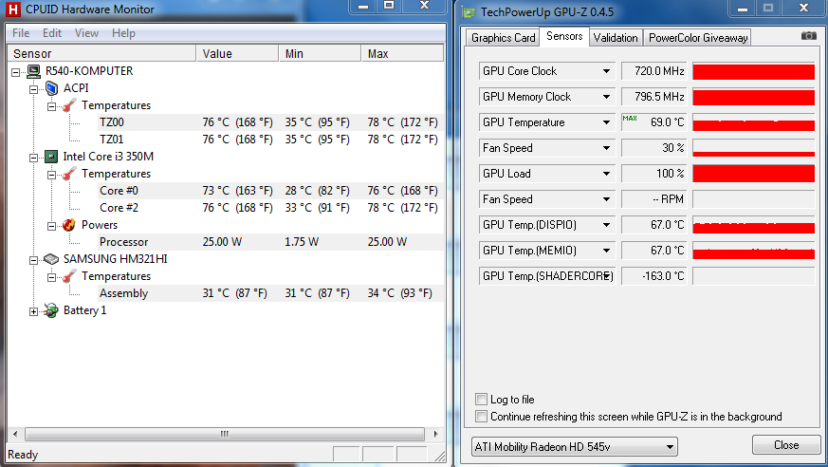Click the scrollbar right arrow in Hardware Monitor
The height and width of the screenshot is (467, 828).
pos(435,434)
